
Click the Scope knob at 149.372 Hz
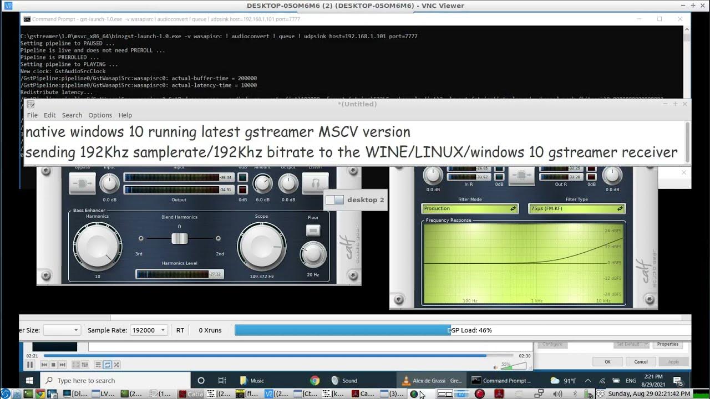[x=262, y=247]
